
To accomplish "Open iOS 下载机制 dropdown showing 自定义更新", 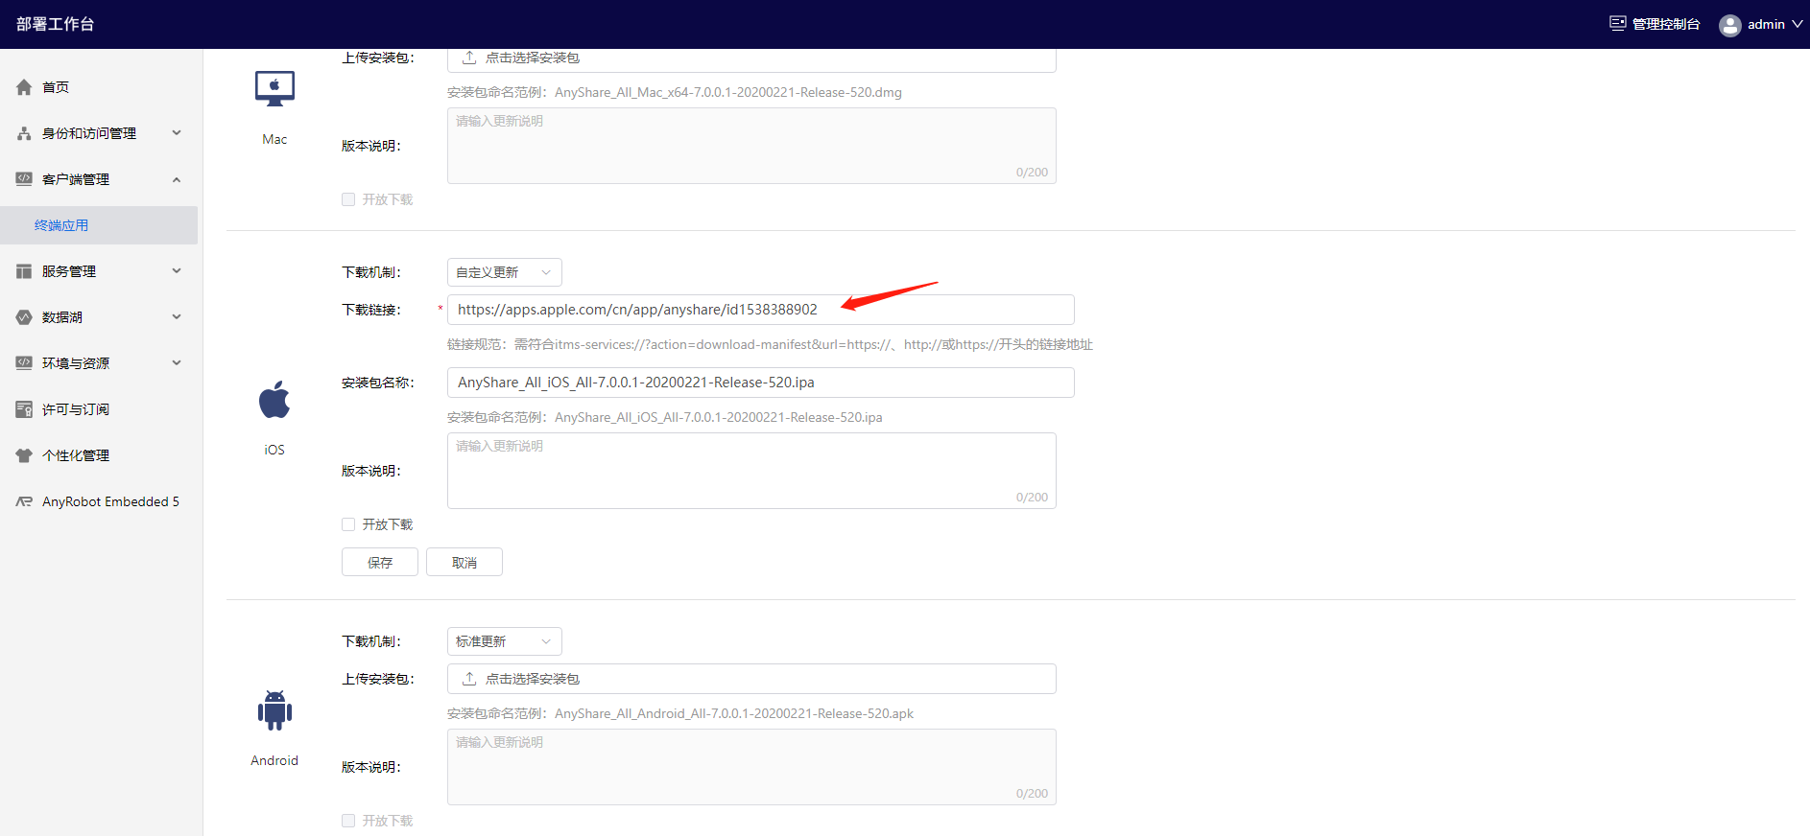I will coord(505,272).
